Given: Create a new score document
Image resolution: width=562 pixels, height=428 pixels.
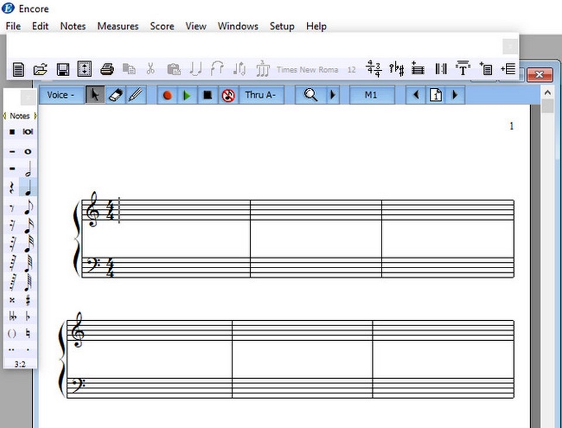Looking at the screenshot, I should pos(18,69).
